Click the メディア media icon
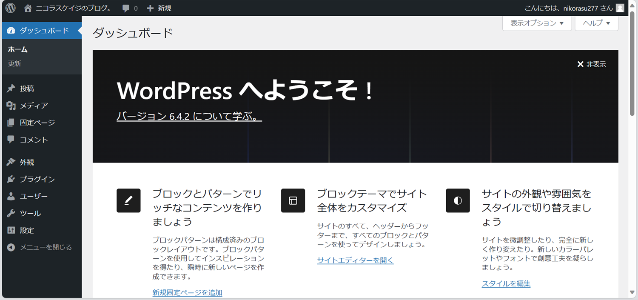This screenshot has height=300, width=638. (11, 106)
